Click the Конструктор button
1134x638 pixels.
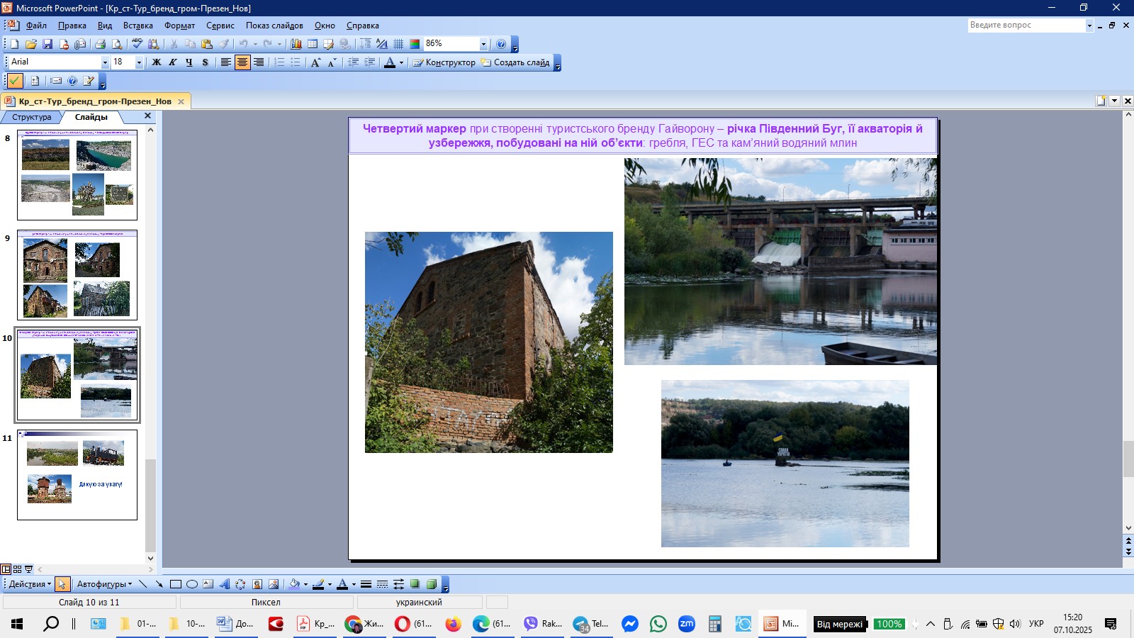(x=444, y=62)
